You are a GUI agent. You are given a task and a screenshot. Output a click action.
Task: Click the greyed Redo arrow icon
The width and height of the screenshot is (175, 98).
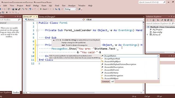pyautogui.click(x=35, y=9)
